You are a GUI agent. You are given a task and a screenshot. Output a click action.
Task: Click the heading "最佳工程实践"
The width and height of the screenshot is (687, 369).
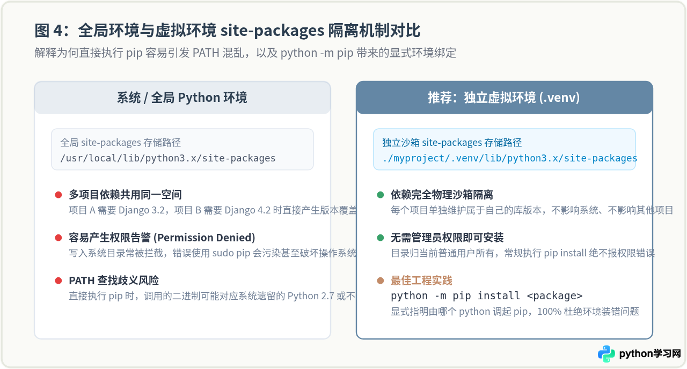click(421, 281)
